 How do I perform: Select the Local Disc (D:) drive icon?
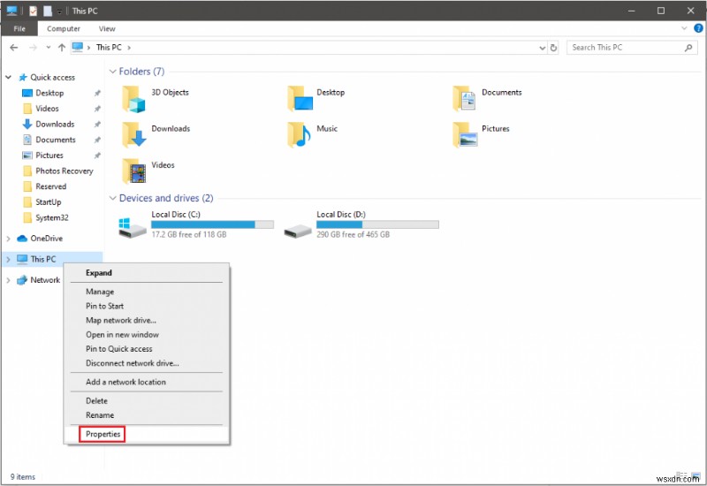coord(298,231)
